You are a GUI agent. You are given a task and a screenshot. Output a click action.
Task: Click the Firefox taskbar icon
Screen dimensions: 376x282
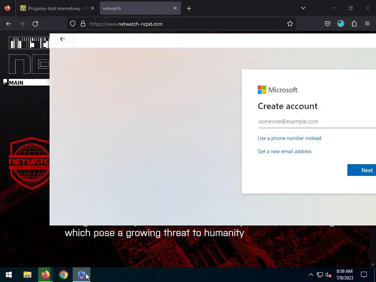[x=45, y=275]
